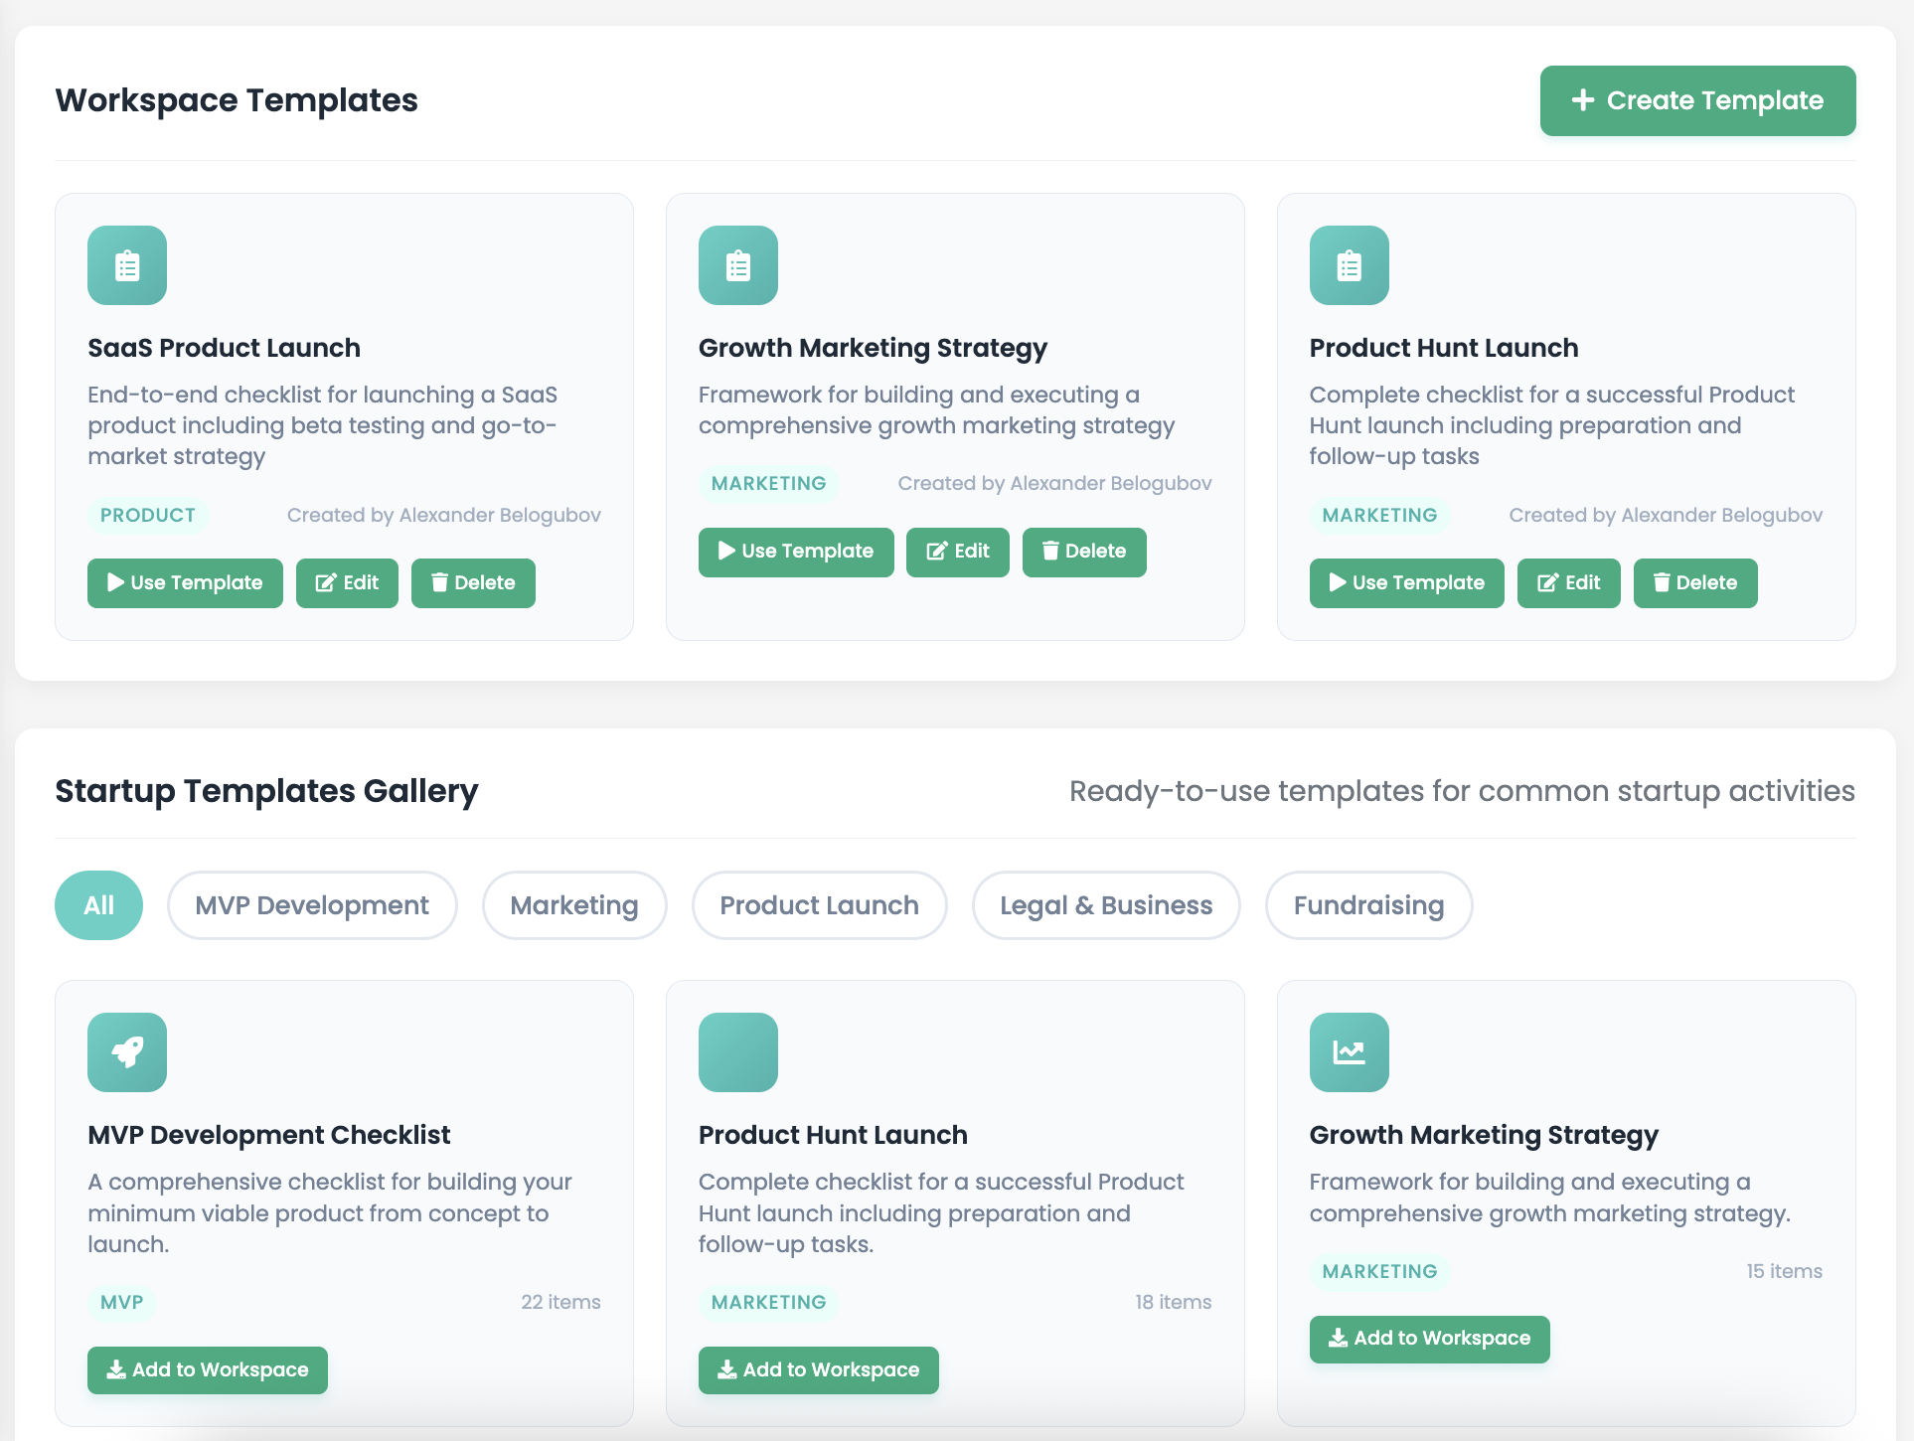The width and height of the screenshot is (1914, 1441).
Task: Delete the SaaS Product Launch template
Action: 473,583
